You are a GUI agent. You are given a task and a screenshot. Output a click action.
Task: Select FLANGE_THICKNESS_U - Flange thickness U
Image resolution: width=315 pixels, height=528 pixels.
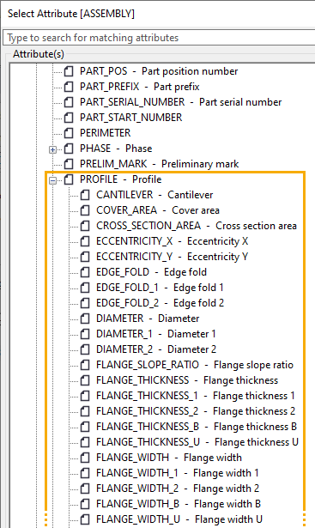[x=197, y=442]
